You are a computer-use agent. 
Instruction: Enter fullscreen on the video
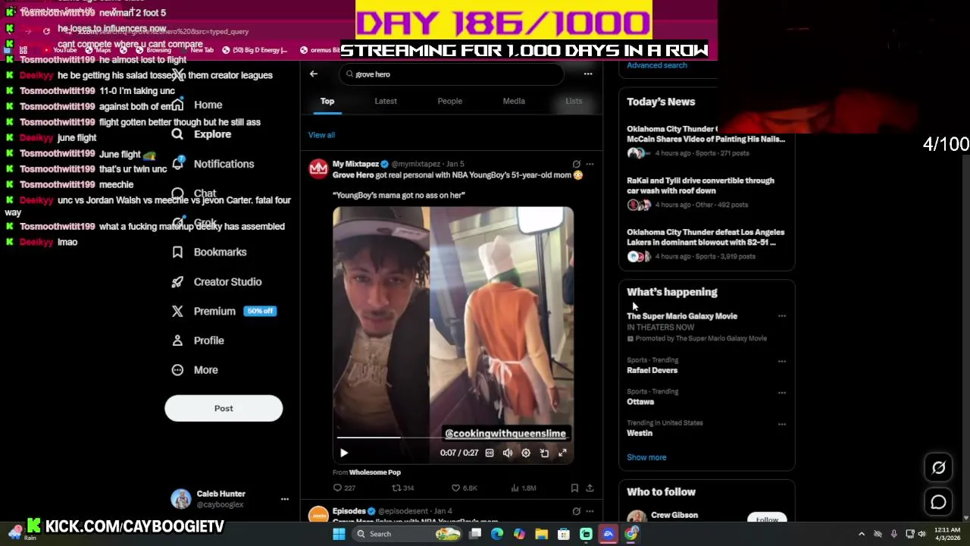click(x=562, y=453)
